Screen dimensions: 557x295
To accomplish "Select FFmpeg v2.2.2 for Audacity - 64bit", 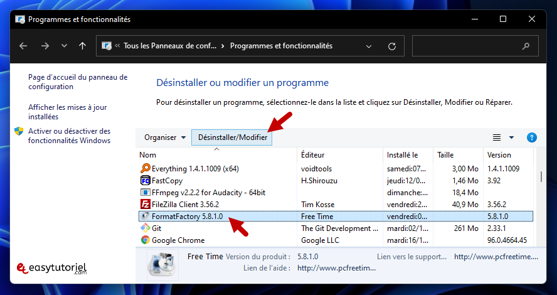I will pyautogui.click(x=208, y=193).
